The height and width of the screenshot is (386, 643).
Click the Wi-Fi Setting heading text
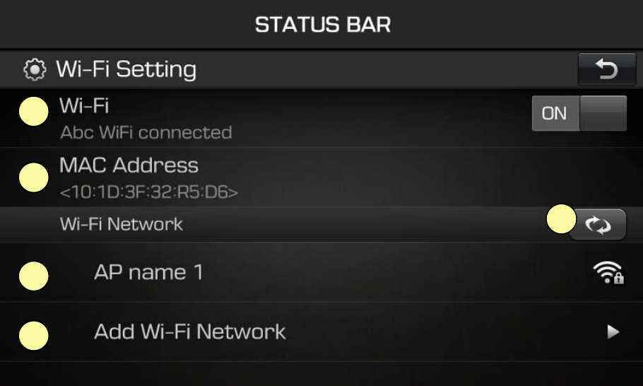pos(126,69)
